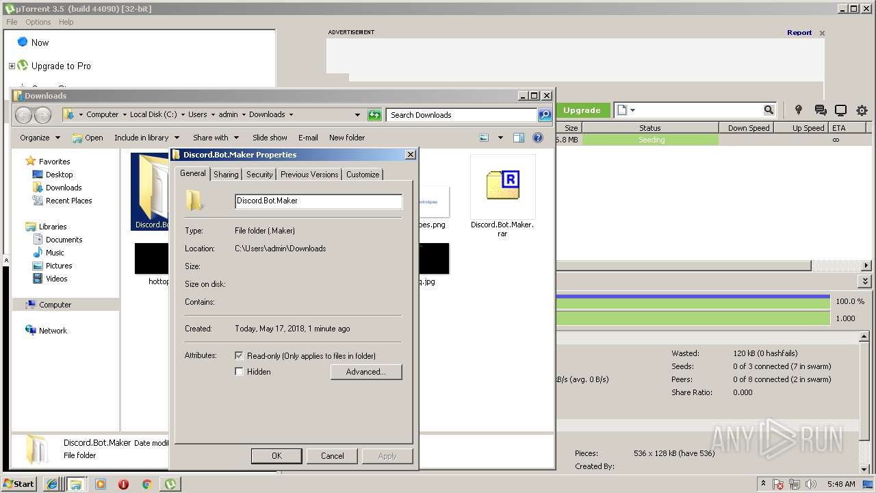Click the Search Downloads magnifier icon
Viewport: 876px width, 493px height.
(x=545, y=115)
